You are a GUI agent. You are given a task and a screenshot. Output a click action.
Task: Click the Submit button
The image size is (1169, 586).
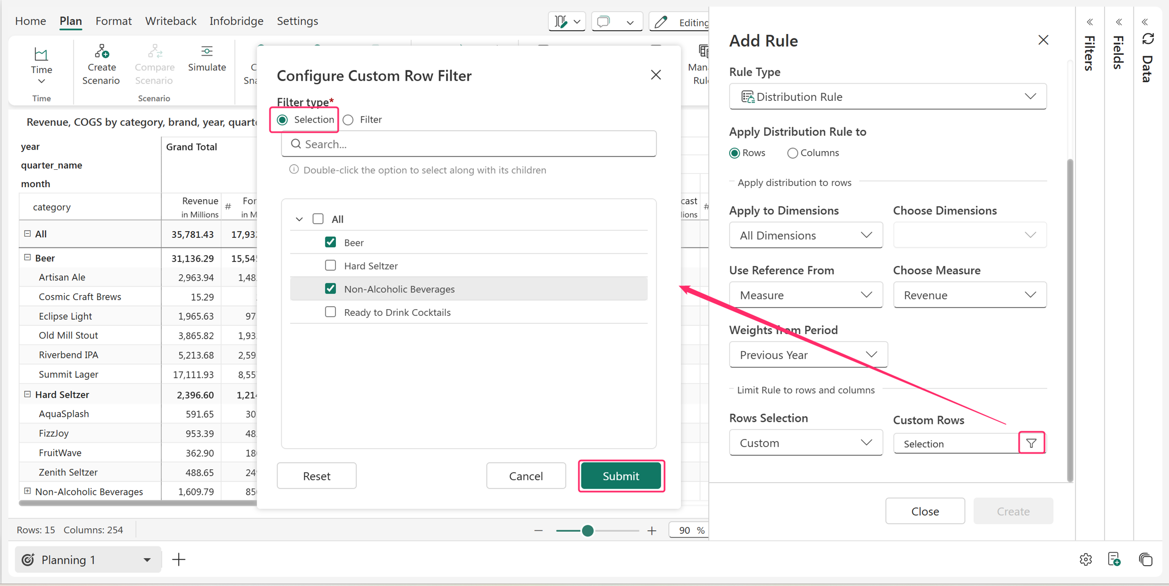(621, 476)
